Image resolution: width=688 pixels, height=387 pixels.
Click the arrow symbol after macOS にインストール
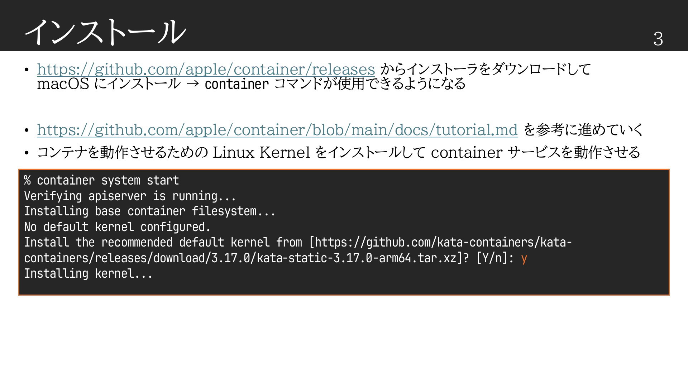point(192,85)
